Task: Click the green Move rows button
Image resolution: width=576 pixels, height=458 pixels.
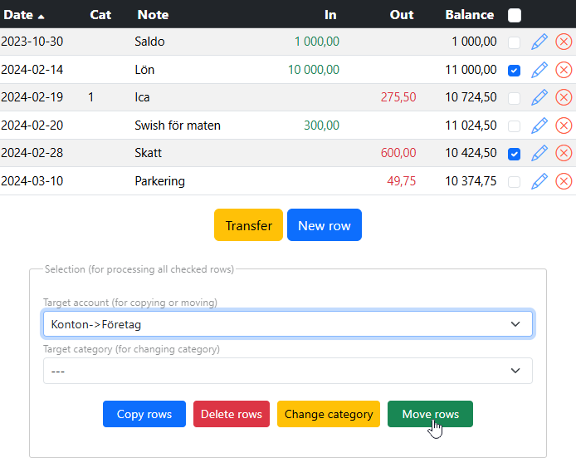Action: 430,414
